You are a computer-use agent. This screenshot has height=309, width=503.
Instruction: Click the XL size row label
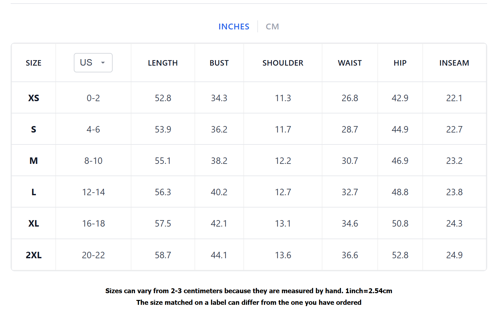click(x=34, y=223)
